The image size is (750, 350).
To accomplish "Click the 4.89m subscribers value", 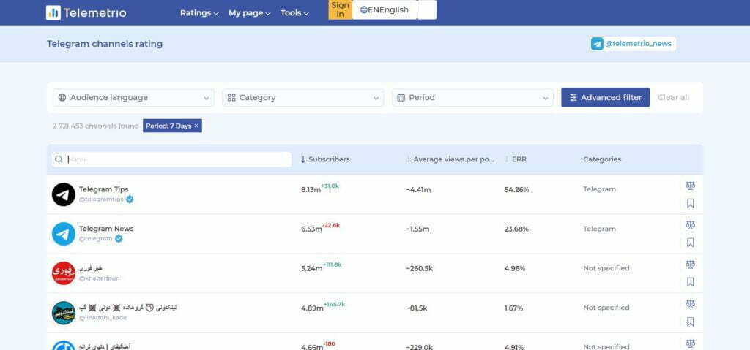I will coord(312,308).
